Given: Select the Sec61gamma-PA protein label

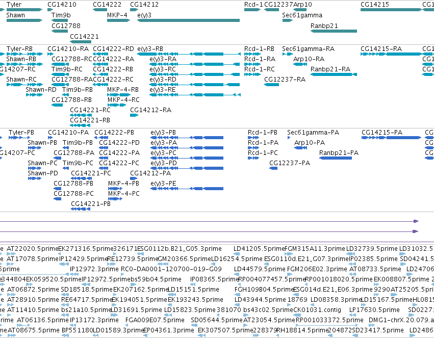Looking at the screenshot, I should [x=313, y=133].
